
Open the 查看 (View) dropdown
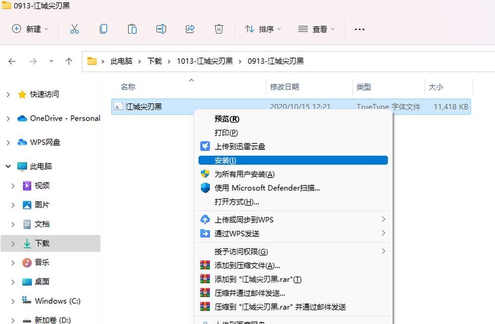pyautogui.click(x=320, y=29)
